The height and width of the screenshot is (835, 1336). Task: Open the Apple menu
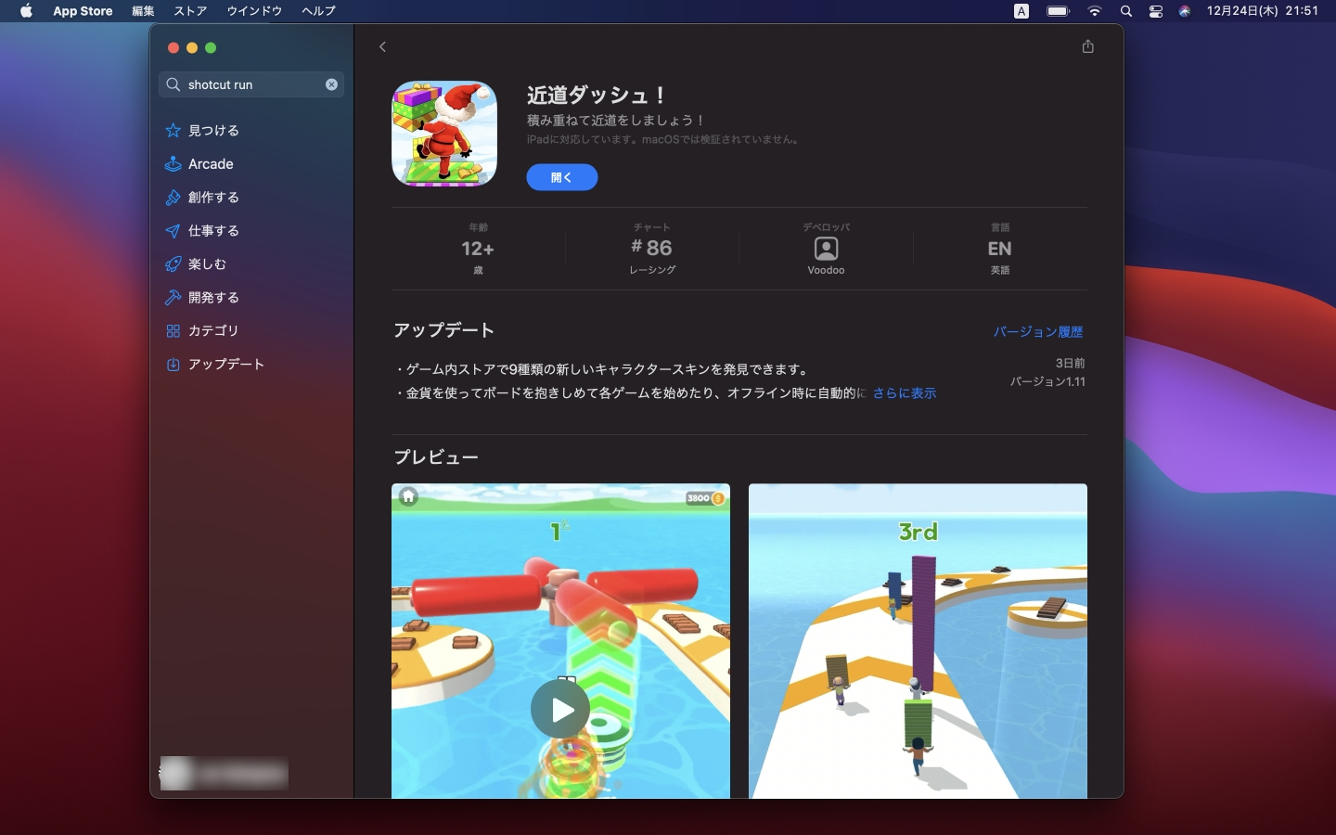pos(26,11)
